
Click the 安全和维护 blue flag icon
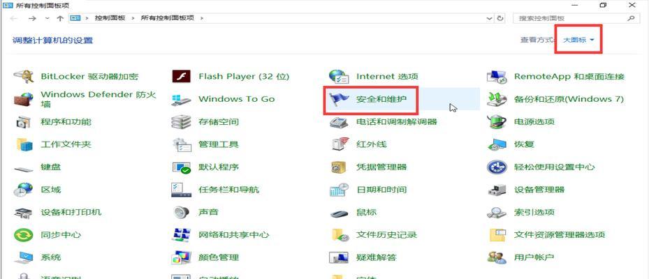click(x=339, y=99)
